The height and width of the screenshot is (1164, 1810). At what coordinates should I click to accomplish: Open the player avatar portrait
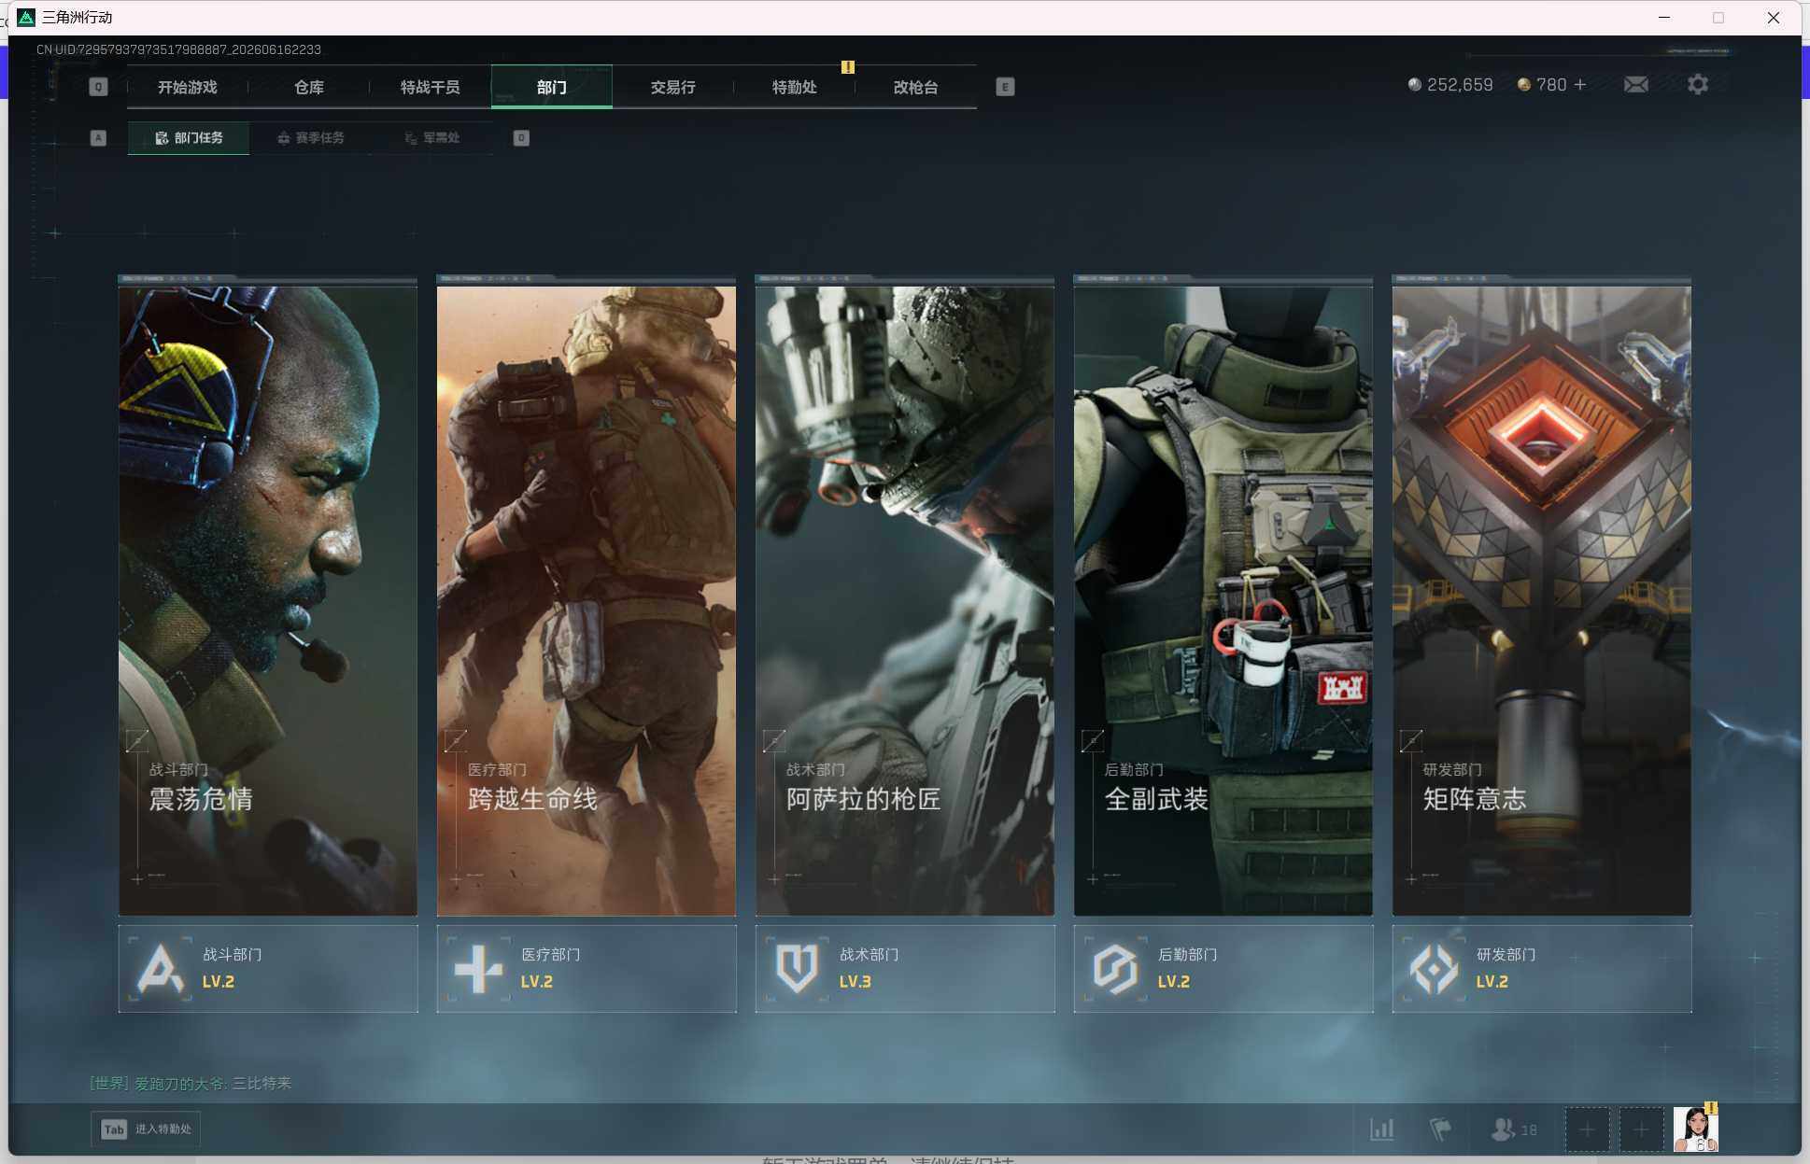tap(1695, 1129)
